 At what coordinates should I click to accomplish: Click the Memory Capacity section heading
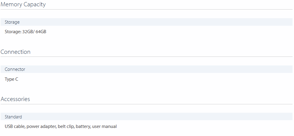pyautogui.click(x=23, y=4)
